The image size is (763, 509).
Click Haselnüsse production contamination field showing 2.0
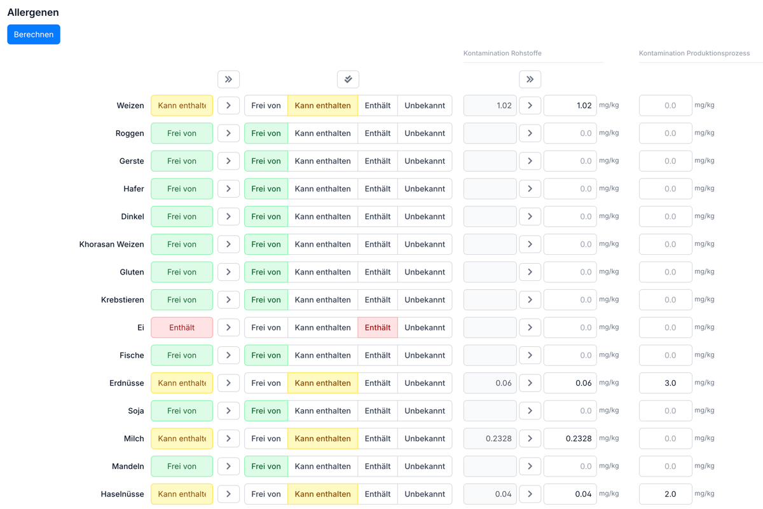coord(665,494)
